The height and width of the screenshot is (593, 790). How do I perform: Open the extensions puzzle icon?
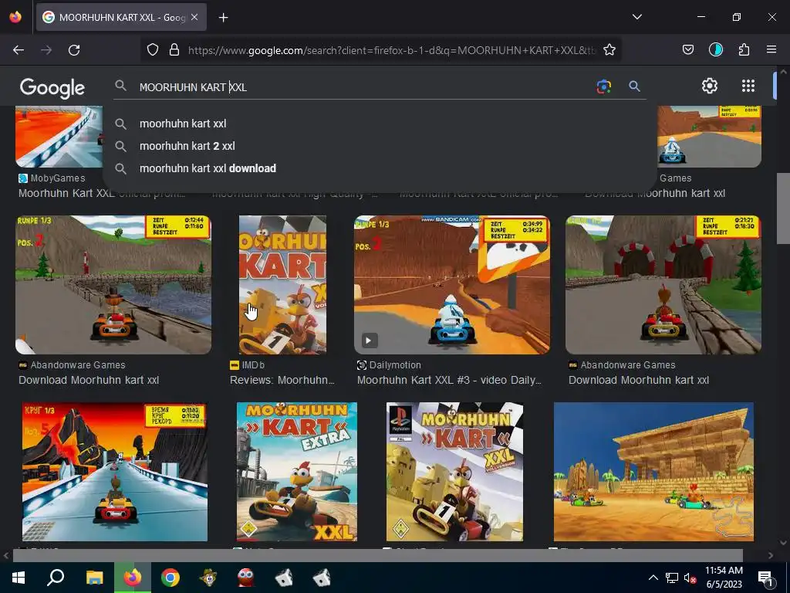point(744,50)
